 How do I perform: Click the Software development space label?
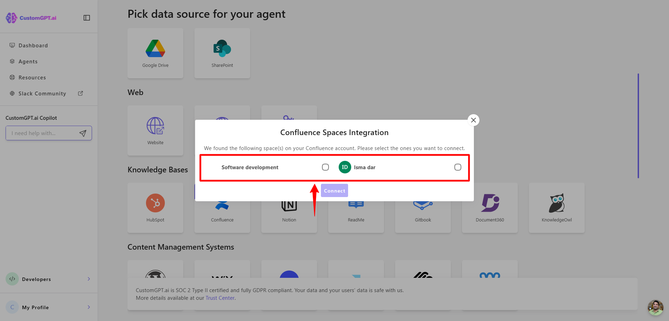click(x=250, y=167)
